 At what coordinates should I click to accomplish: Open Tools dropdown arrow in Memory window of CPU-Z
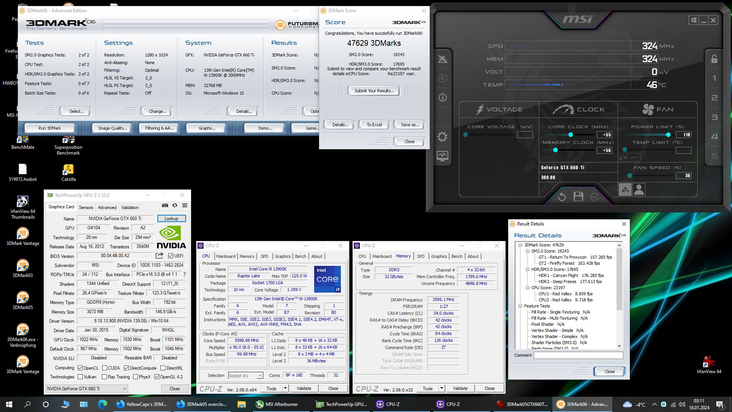click(x=441, y=388)
